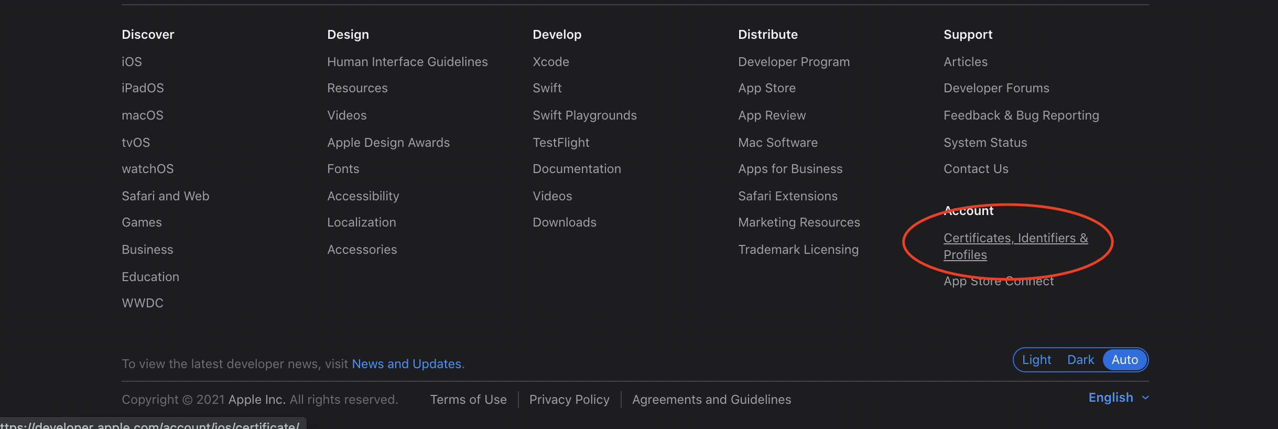Visit Developer Forums
1278x429 pixels.
click(997, 88)
